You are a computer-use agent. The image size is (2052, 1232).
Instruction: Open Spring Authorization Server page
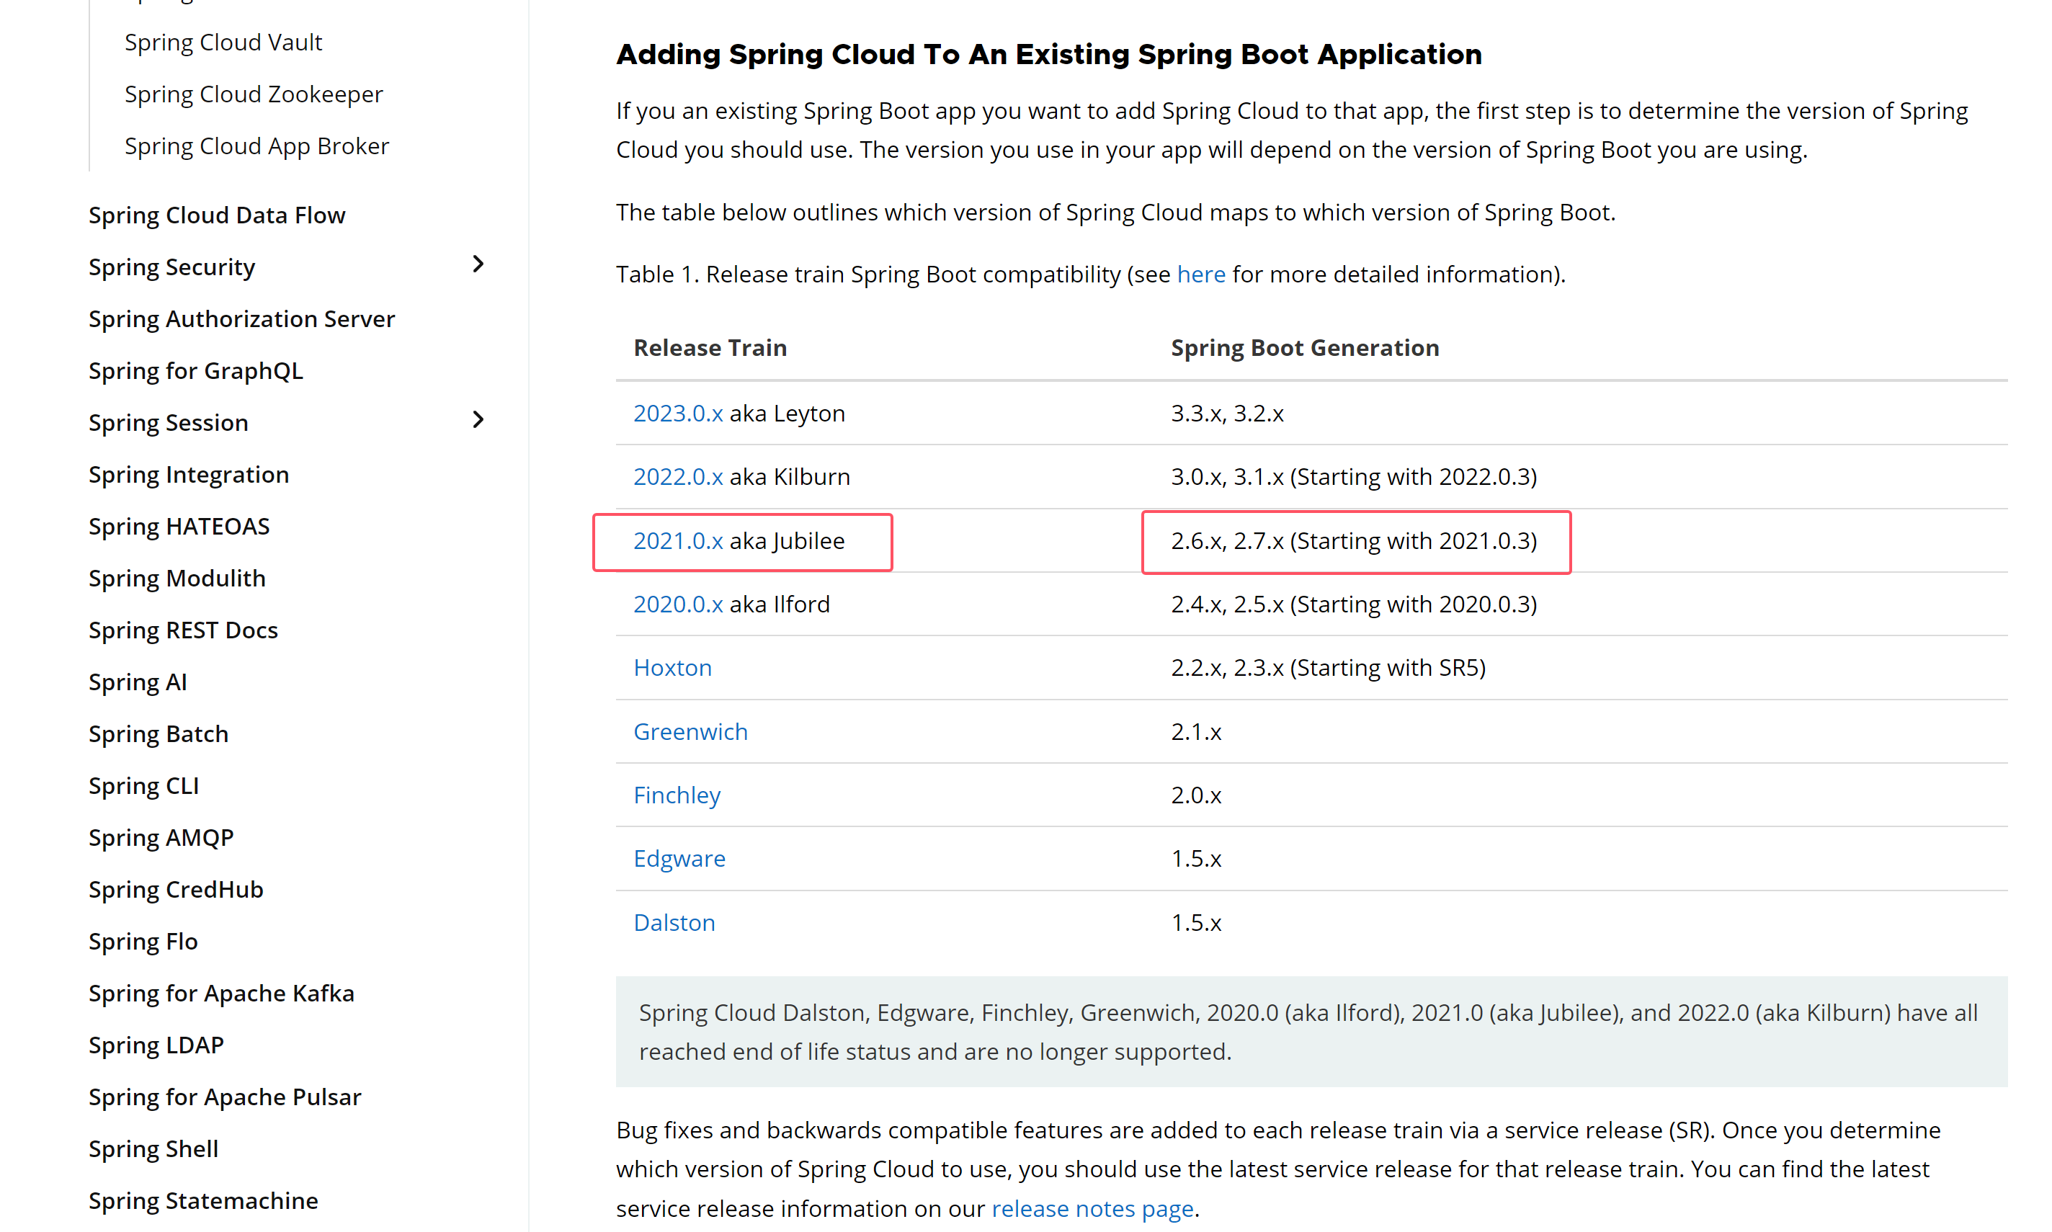click(241, 318)
